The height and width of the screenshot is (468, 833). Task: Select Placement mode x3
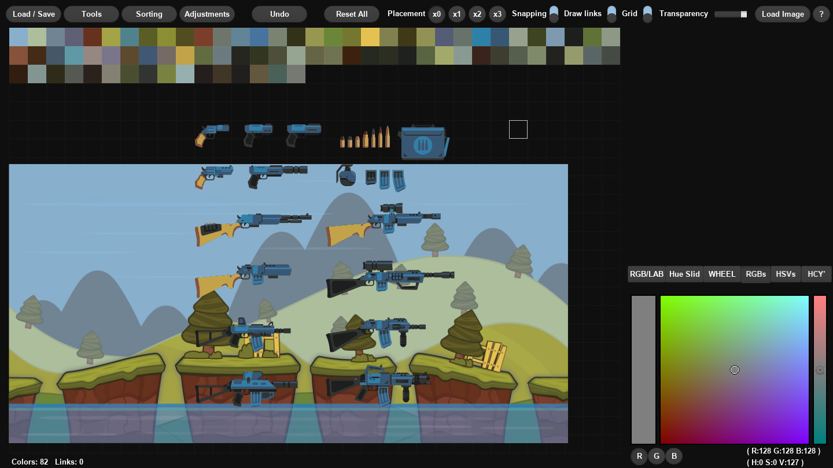point(497,14)
